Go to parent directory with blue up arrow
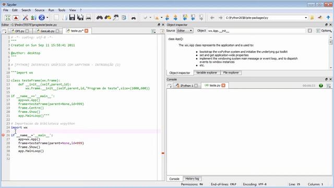The image size is (334, 188). pyautogui.click(x=328, y=18)
